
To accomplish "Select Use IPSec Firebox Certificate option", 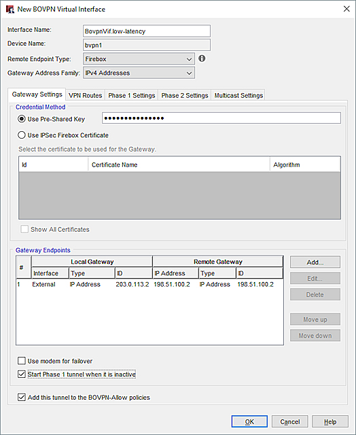I will 22,135.
